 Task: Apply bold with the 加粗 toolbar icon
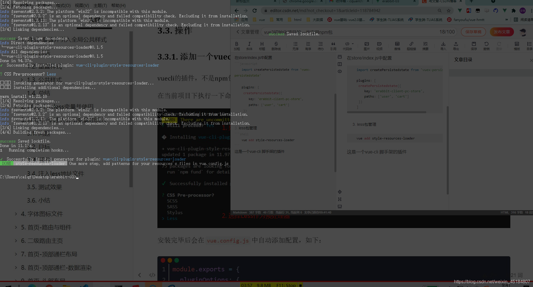coord(237,46)
